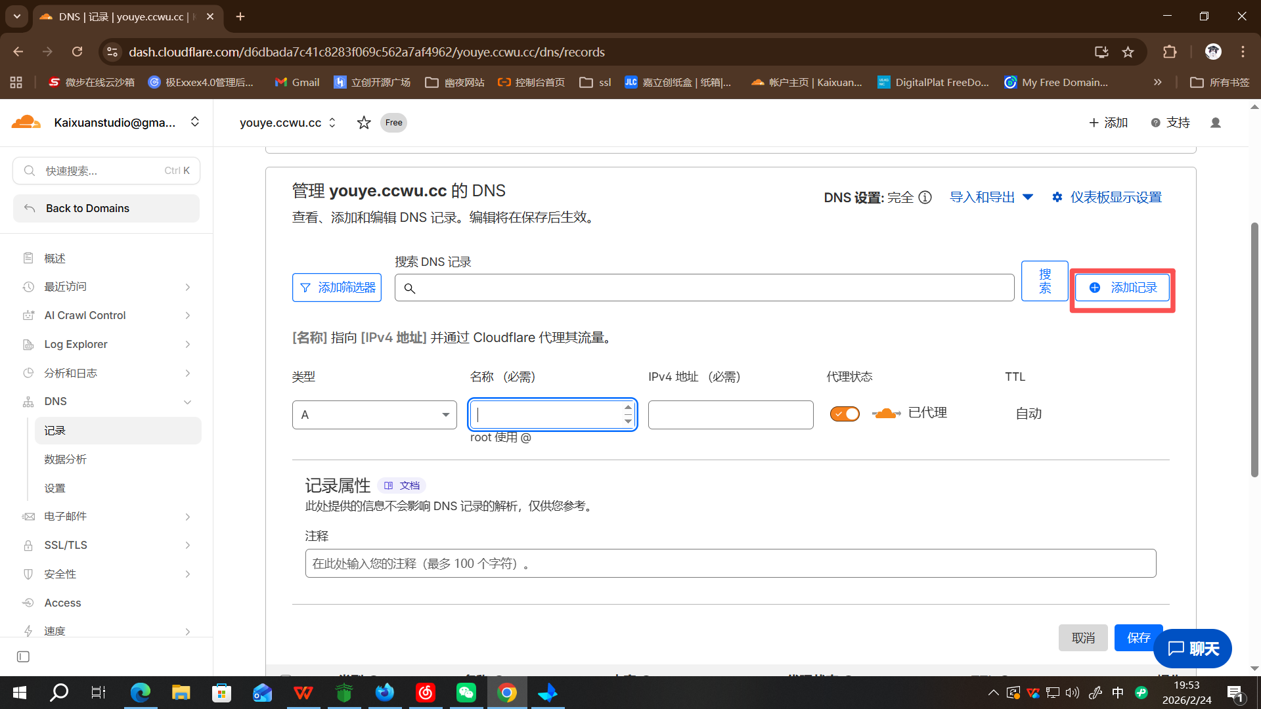Click the Cloudflare logo icon
The height and width of the screenshot is (709, 1261).
(x=26, y=122)
